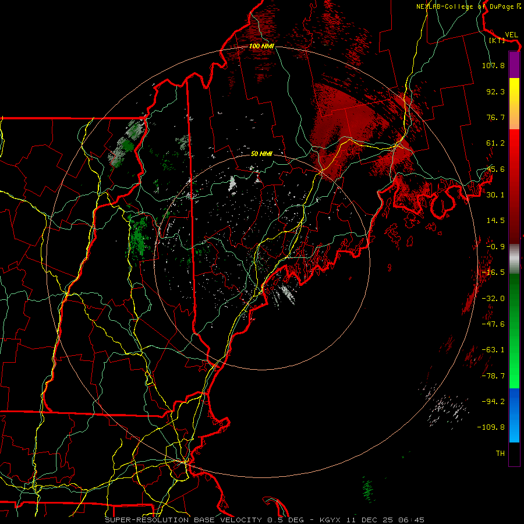Select the 45.6 legend value
524x524 pixels.
click(x=495, y=169)
